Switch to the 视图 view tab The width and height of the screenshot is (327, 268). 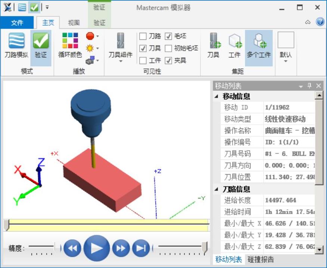pyautogui.click(x=74, y=22)
